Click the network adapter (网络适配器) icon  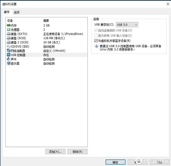tap(9, 51)
